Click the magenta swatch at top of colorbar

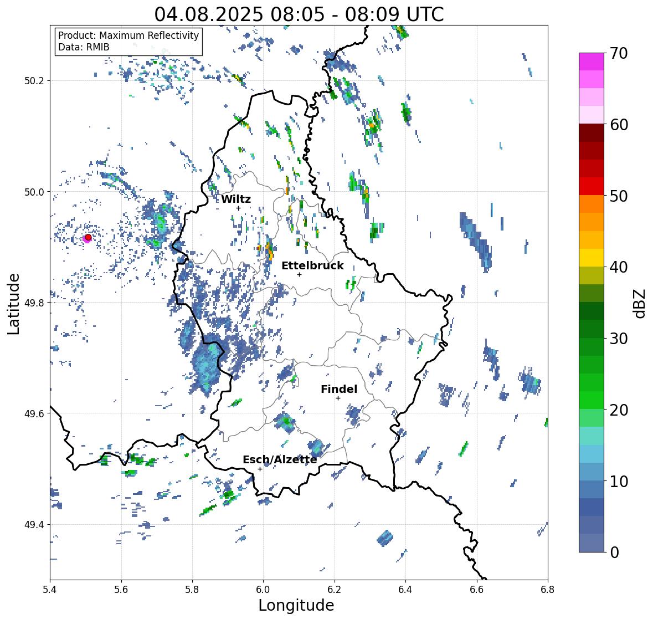click(592, 62)
